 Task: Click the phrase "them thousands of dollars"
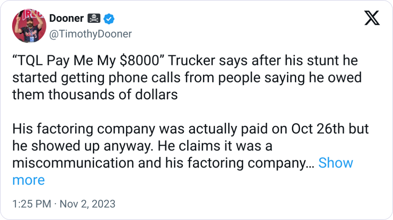(95, 95)
